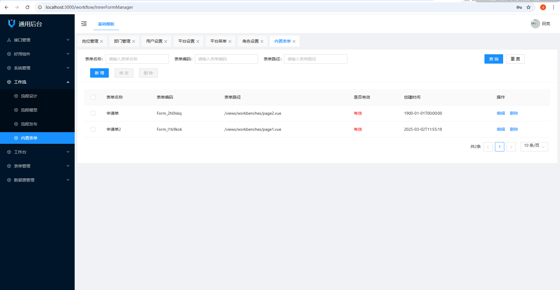
Task: Expand the 表单管理 sidebar group
Action: tap(37, 166)
